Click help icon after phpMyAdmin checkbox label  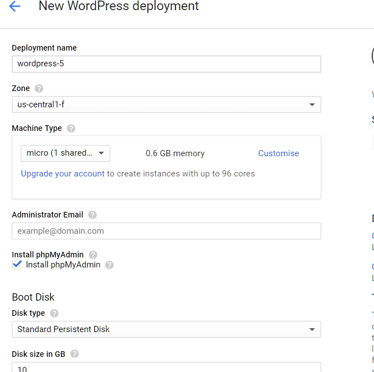(x=109, y=265)
